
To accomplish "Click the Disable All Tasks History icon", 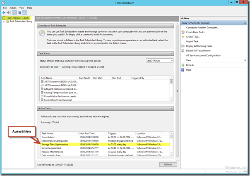I will pyautogui.click(x=183, y=51).
